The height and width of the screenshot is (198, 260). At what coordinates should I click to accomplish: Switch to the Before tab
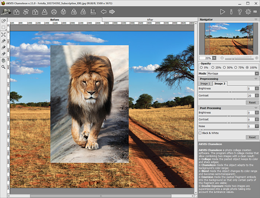click(55, 20)
